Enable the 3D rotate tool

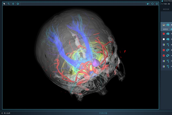[18, 4]
